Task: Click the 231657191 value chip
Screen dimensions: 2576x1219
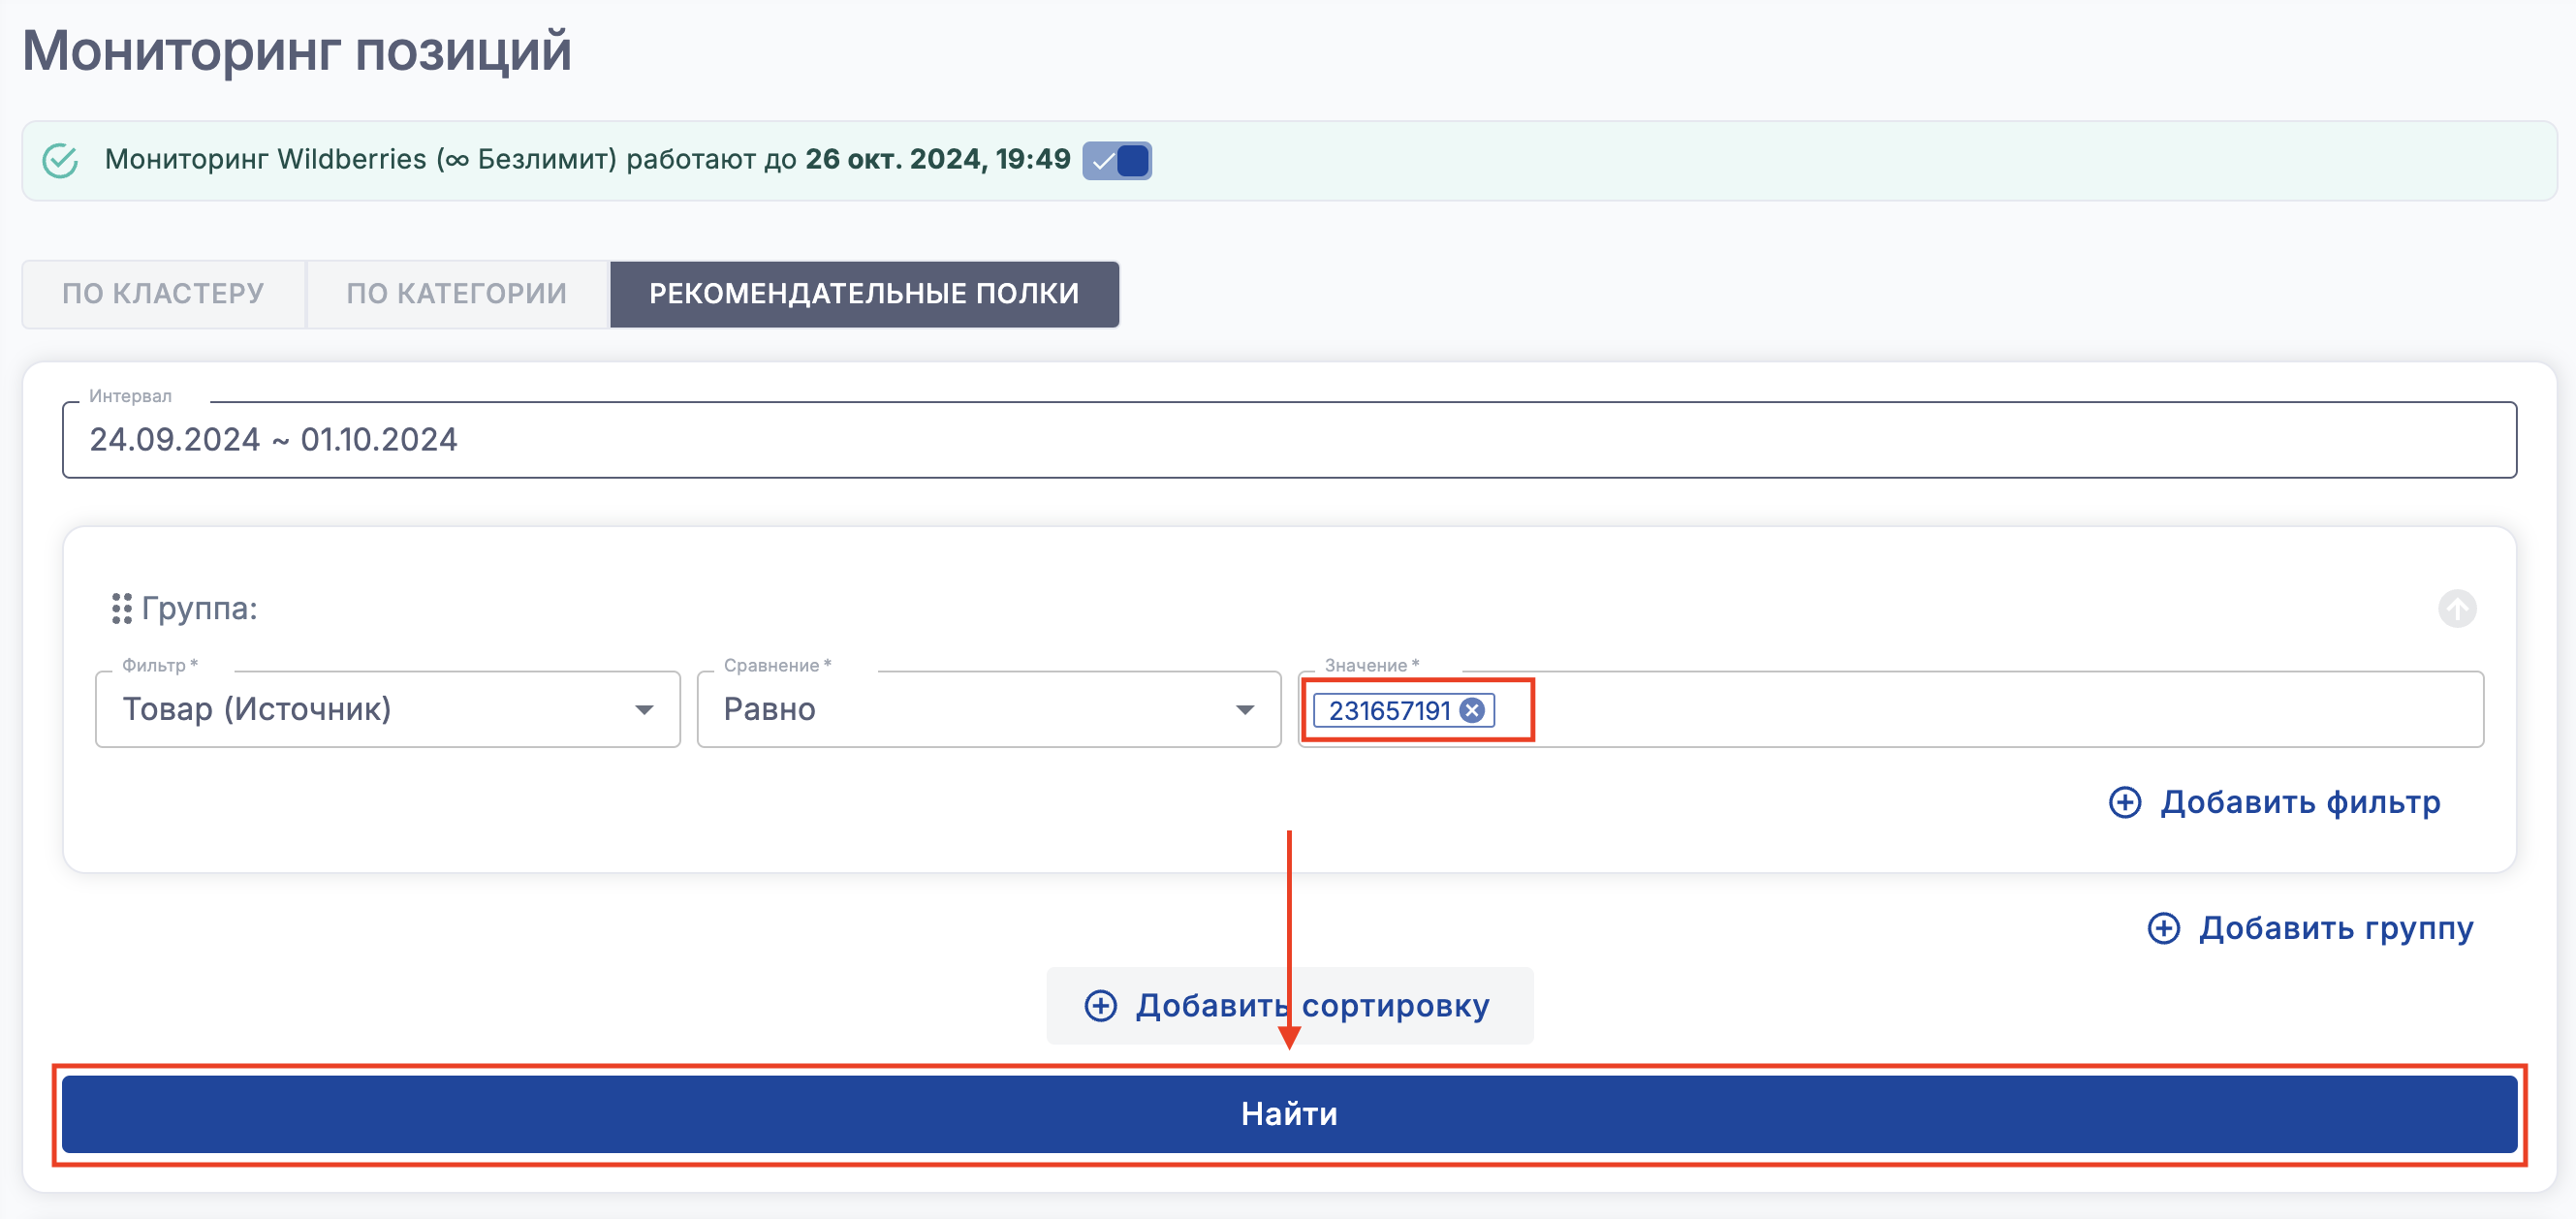Action: [1388, 711]
